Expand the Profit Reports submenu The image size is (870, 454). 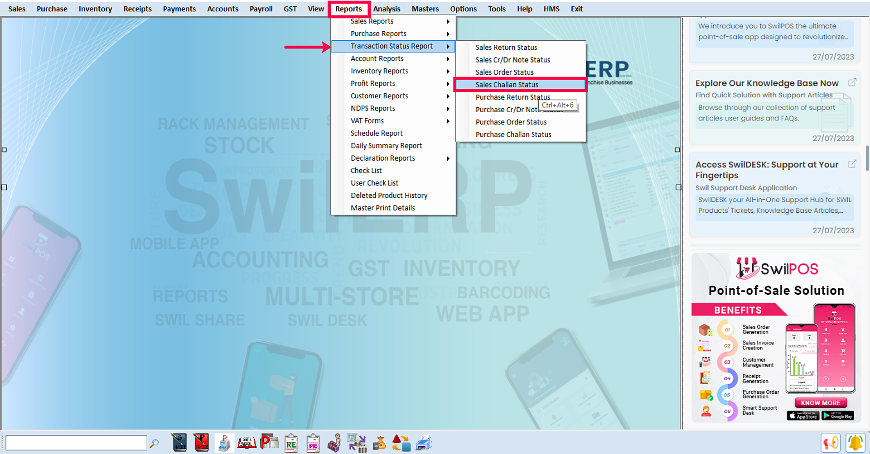(x=393, y=83)
